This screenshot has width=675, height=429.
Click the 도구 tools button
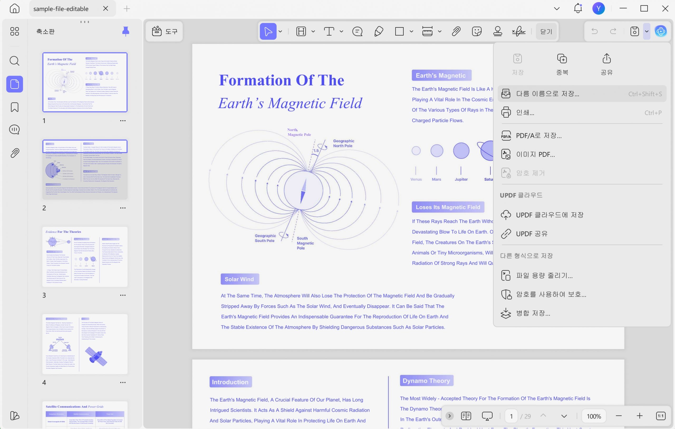pyautogui.click(x=164, y=31)
